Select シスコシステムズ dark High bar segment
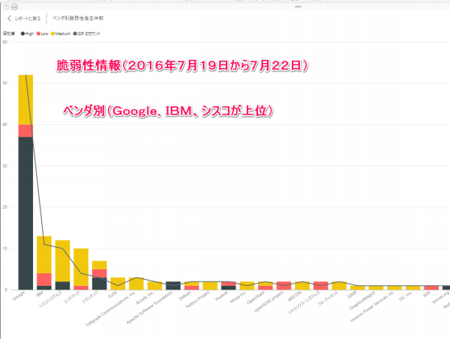 [x=62, y=286]
